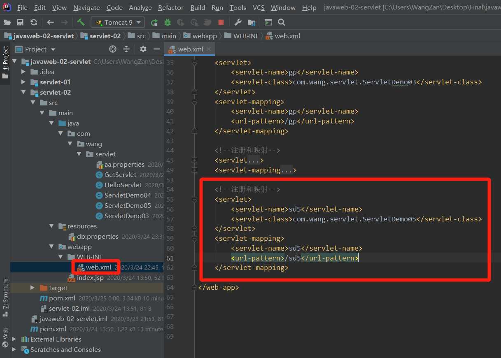Collapse the servlet-02 module
501x358 pixels.
pos(24,93)
